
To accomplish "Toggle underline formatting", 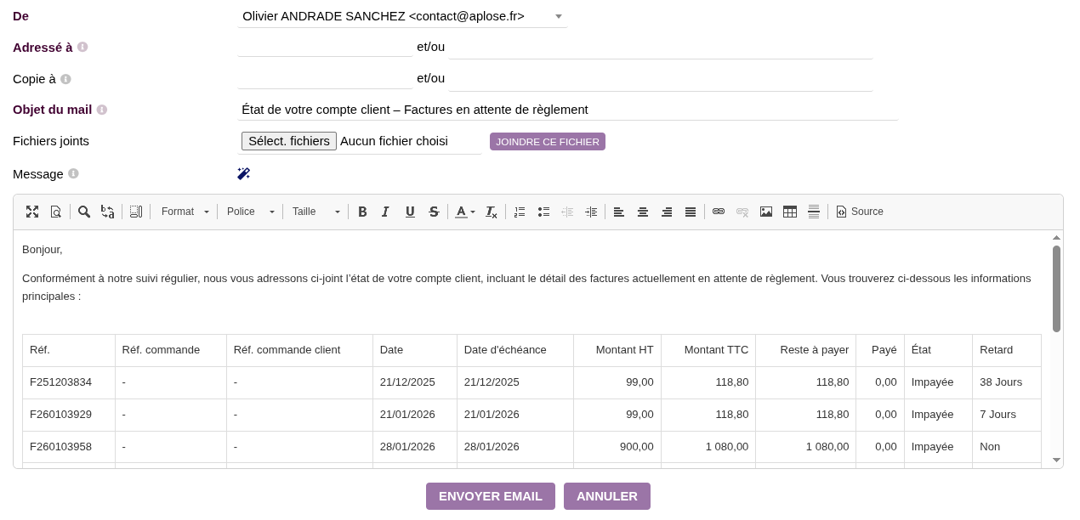I will pos(410,212).
